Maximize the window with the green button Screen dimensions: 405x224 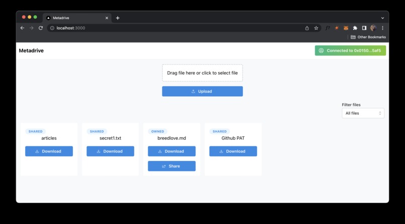tap(35, 17)
